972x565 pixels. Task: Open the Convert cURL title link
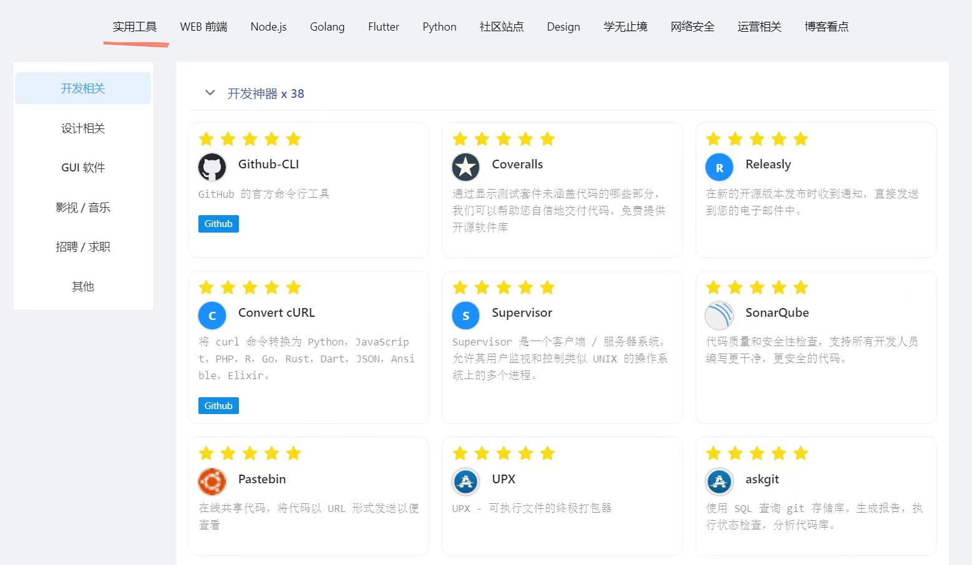click(276, 312)
